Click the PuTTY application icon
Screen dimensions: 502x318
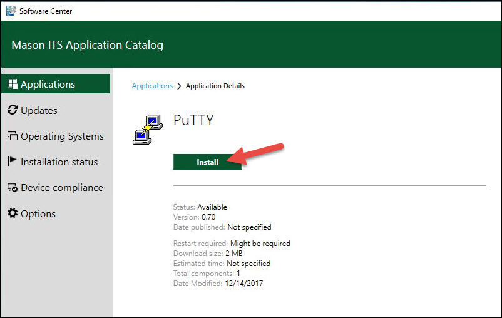[148, 129]
